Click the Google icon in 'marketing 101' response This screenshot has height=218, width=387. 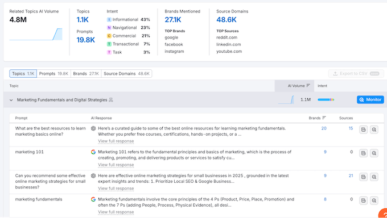[93, 152]
